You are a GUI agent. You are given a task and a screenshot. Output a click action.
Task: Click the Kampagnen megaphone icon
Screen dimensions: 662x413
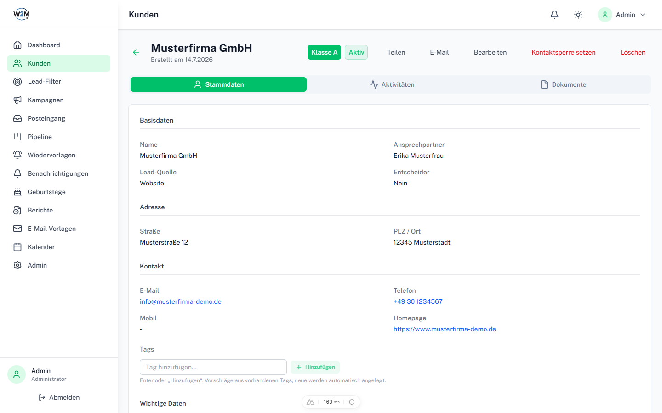coord(17,100)
